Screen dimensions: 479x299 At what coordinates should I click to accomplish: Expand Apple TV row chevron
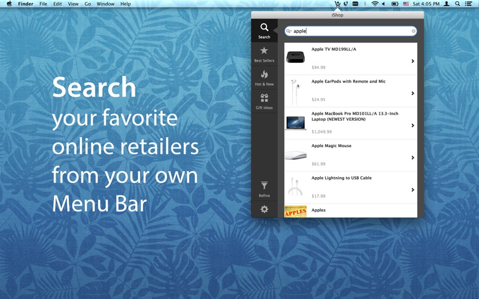[413, 61]
